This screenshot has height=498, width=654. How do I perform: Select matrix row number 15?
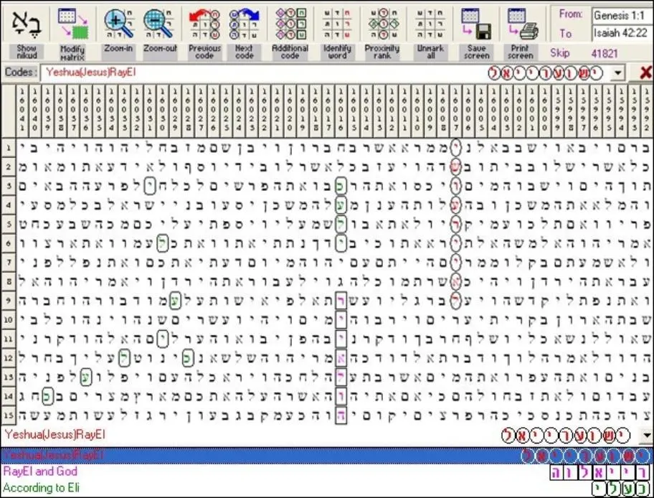9,415
